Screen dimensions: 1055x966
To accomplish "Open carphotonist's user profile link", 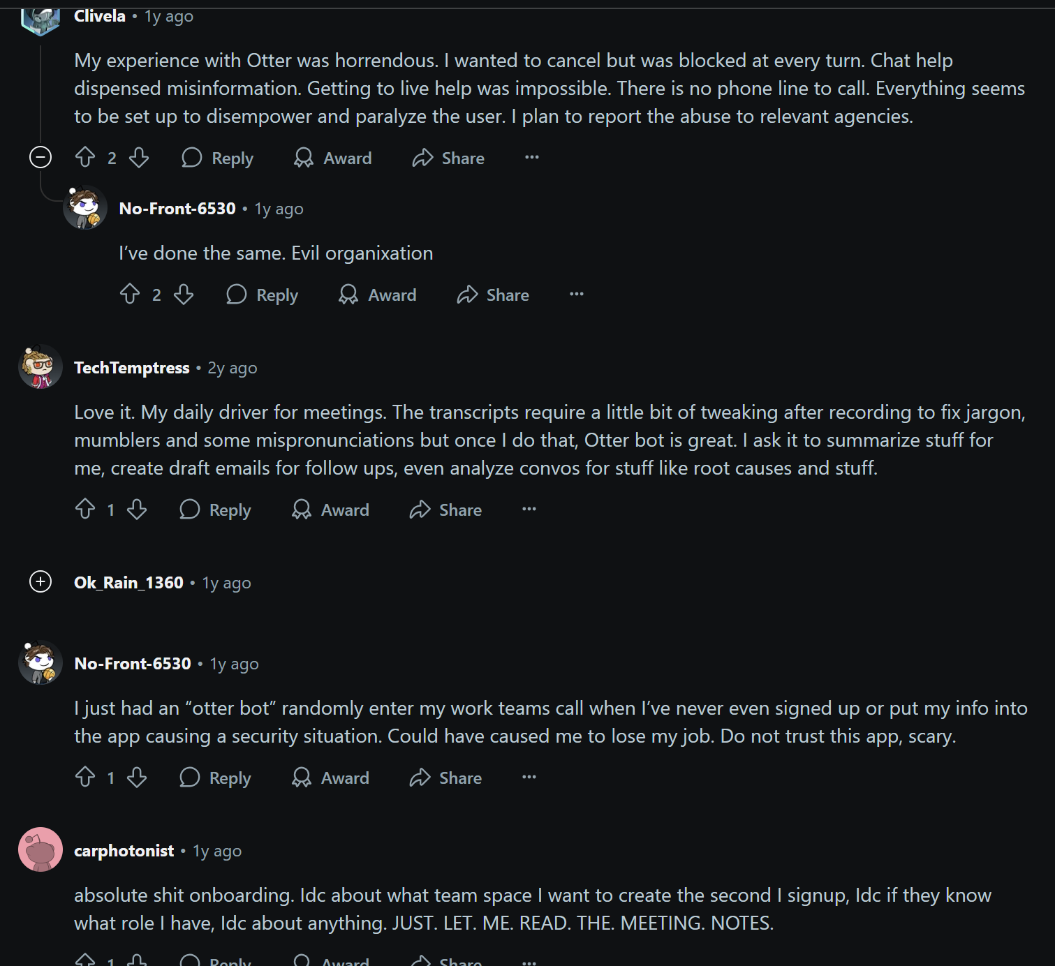I will coord(124,851).
